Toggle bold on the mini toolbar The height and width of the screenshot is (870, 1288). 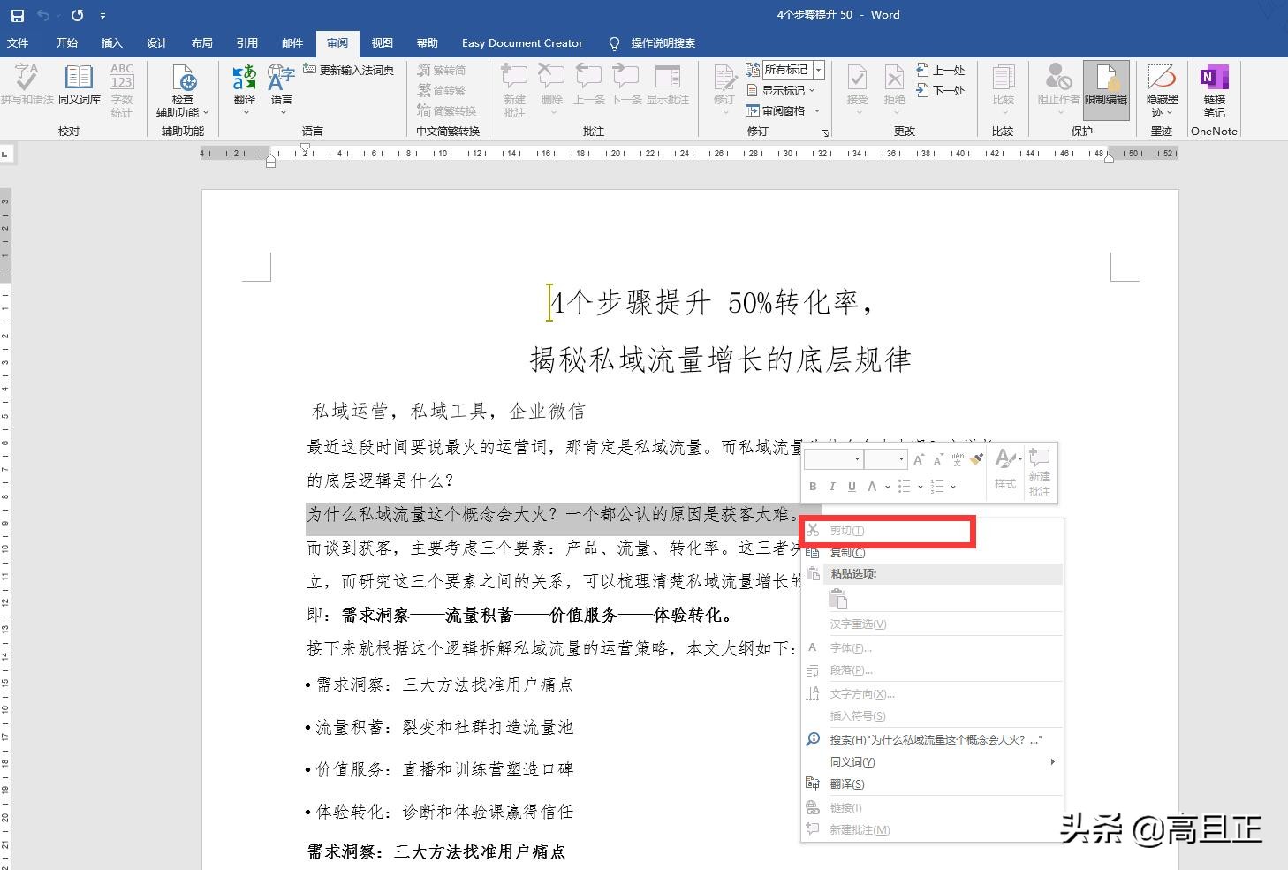812,486
